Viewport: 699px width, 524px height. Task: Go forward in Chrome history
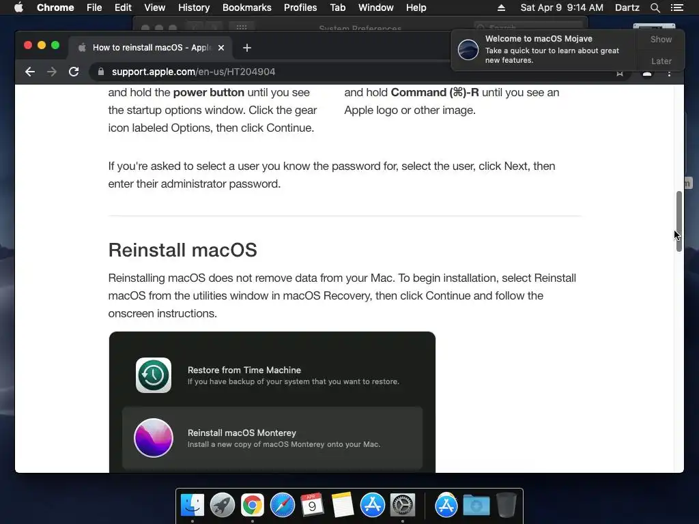tap(52, 72)
